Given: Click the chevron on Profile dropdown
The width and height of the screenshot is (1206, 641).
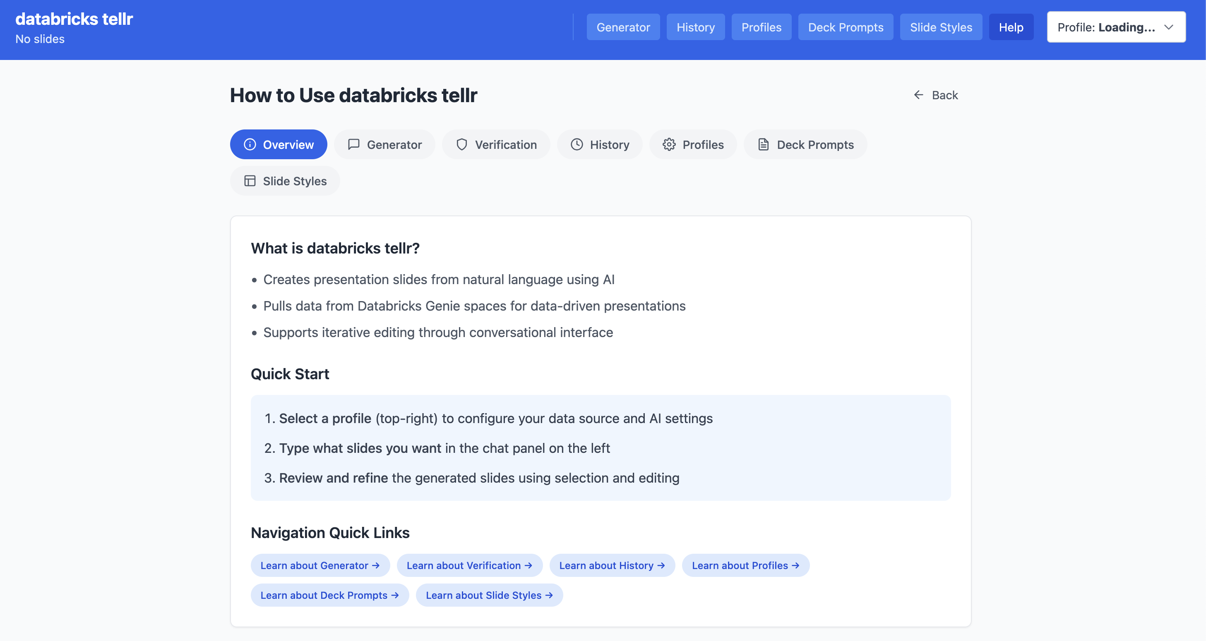Looking at the screenshot, I should (1169, 27).
